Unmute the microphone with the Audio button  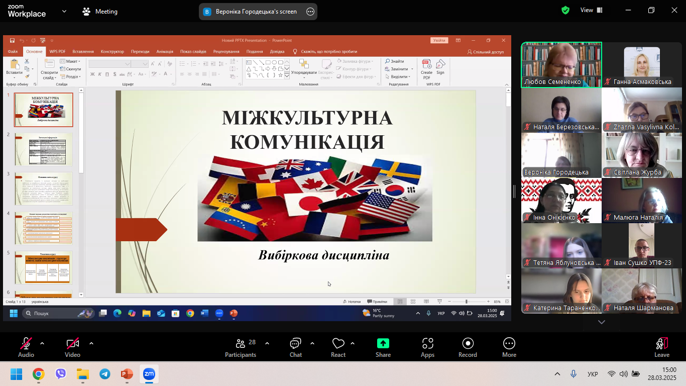point(26,347)
